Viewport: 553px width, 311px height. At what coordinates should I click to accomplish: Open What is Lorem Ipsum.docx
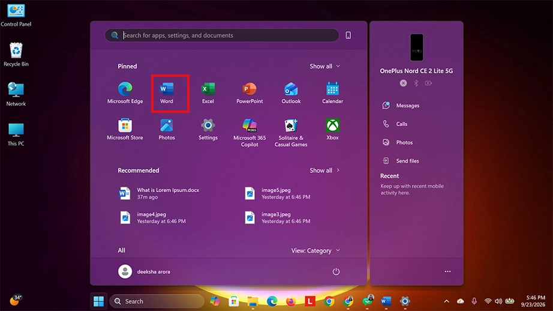pyautogui.click(x=160, y=193)
